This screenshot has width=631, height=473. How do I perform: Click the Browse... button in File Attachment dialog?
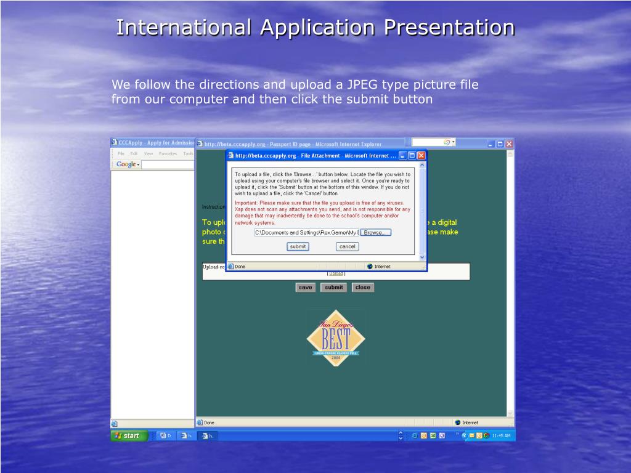point(375,232)
